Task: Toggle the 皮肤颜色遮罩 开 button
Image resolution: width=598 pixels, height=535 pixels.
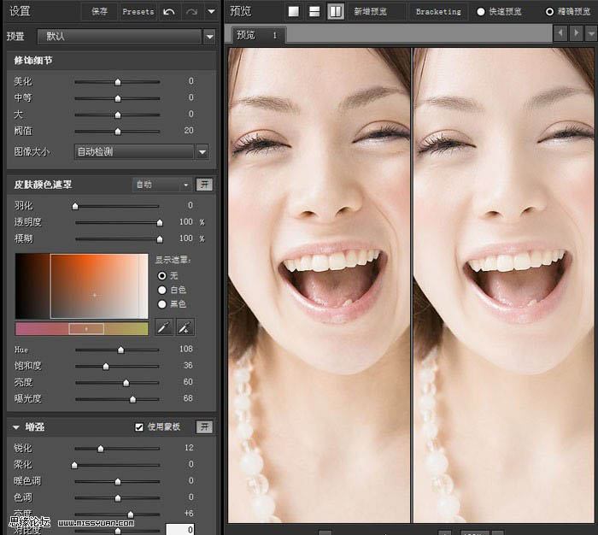Action: tap(204, 185)
